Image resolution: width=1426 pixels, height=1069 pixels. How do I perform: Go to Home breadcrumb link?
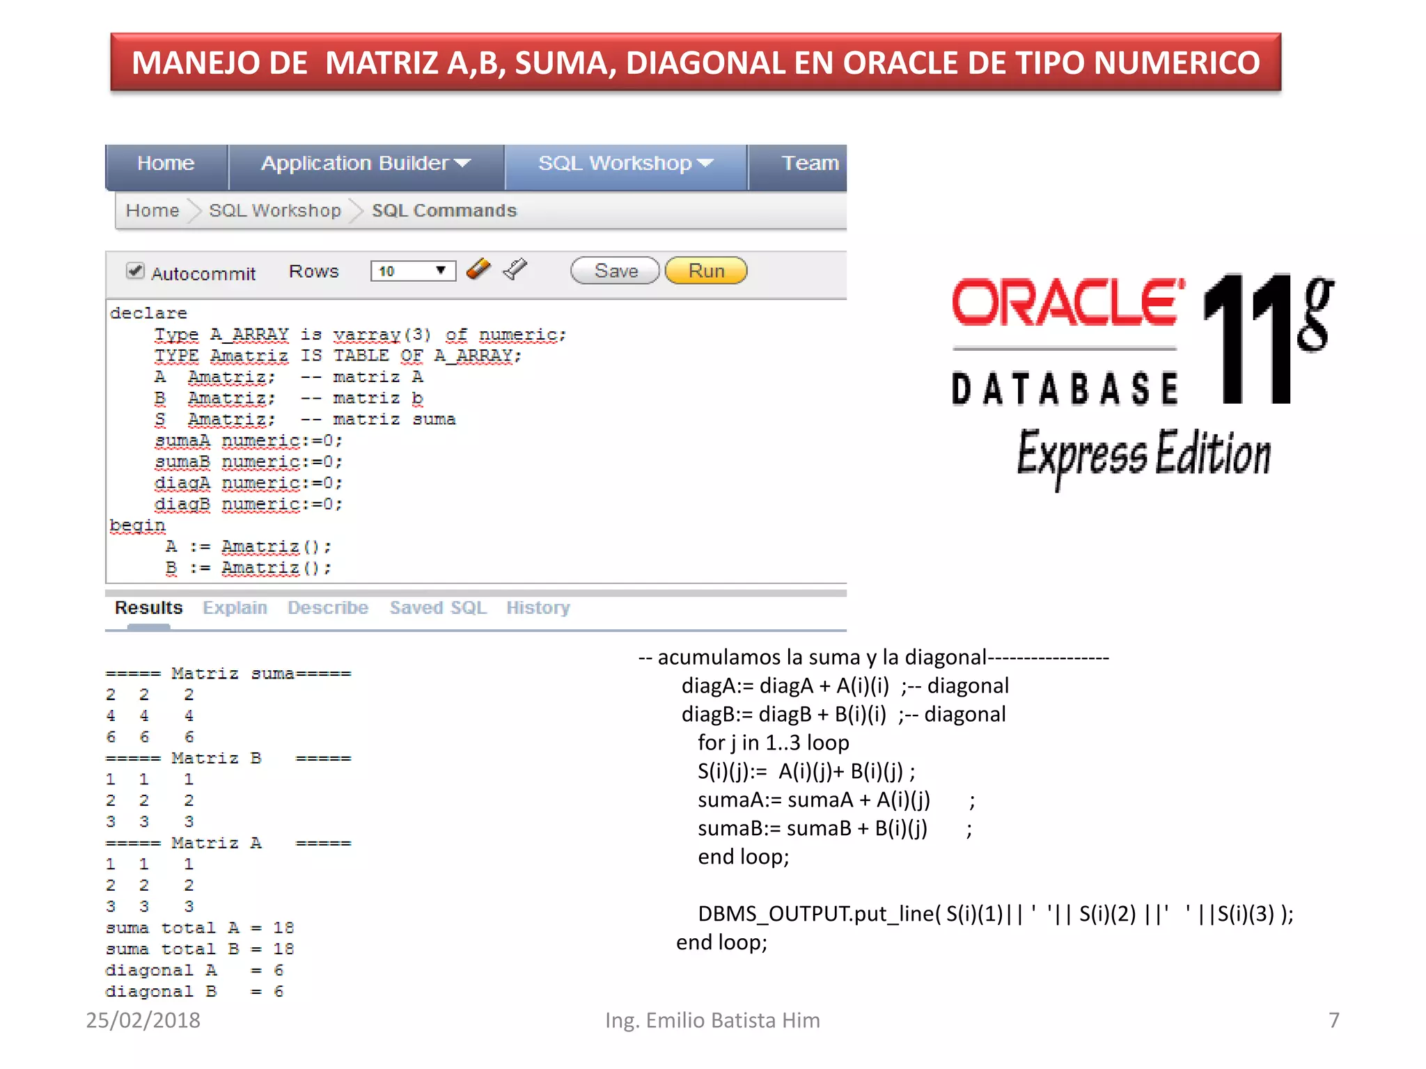(x=152, y=210)
